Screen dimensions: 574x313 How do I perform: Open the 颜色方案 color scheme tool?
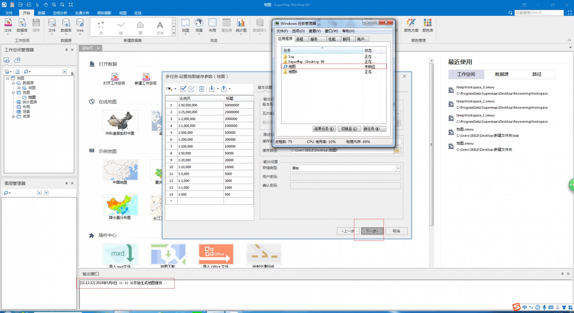point(411,26)
